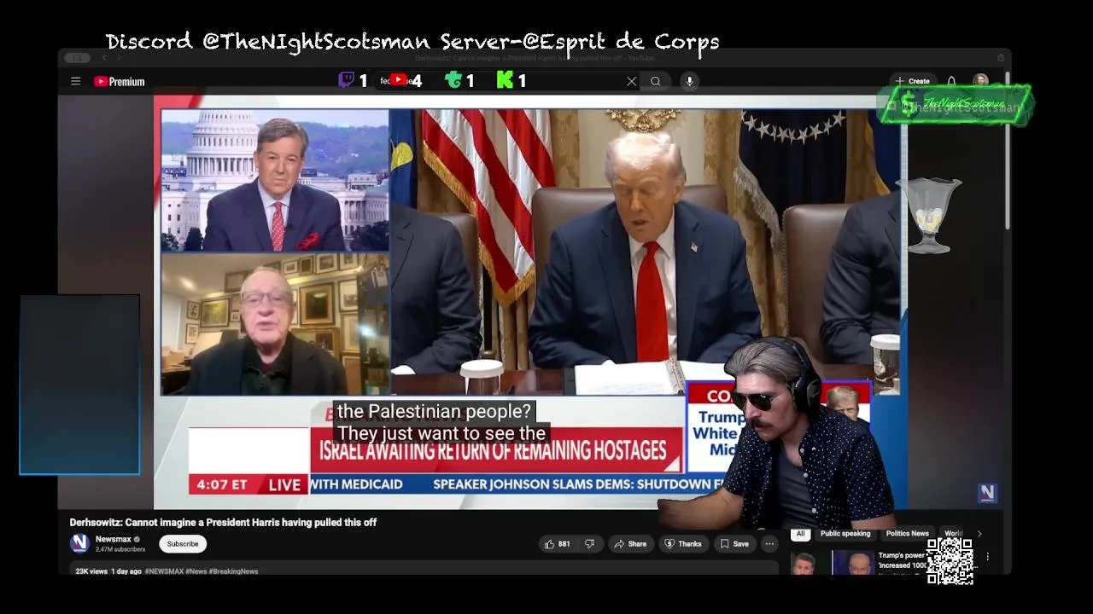The image size is (1093, 614).
Task: Click the #News hashtag
Action: click(197, 571)
